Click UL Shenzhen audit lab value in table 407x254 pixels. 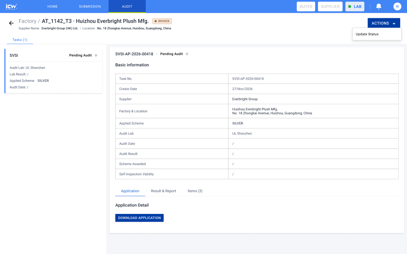[242, 133]
